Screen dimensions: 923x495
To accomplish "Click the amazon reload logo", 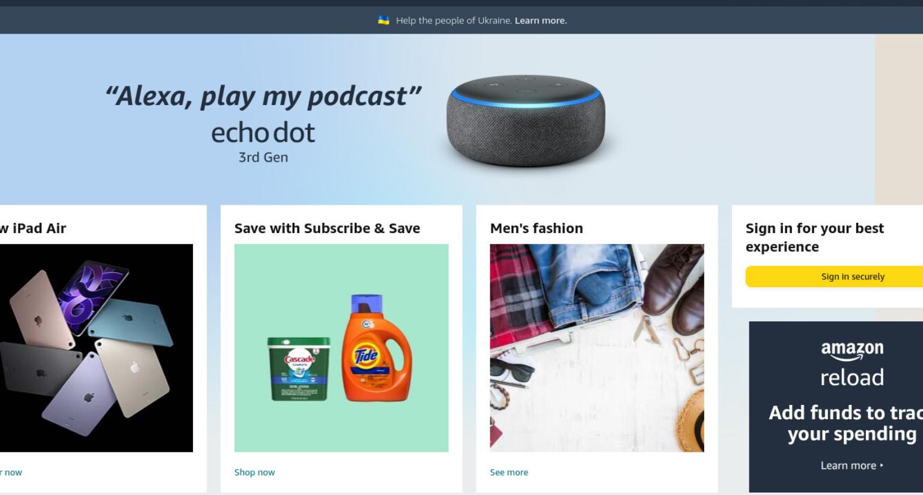I will pyautogui.click(x=852, y=364).
